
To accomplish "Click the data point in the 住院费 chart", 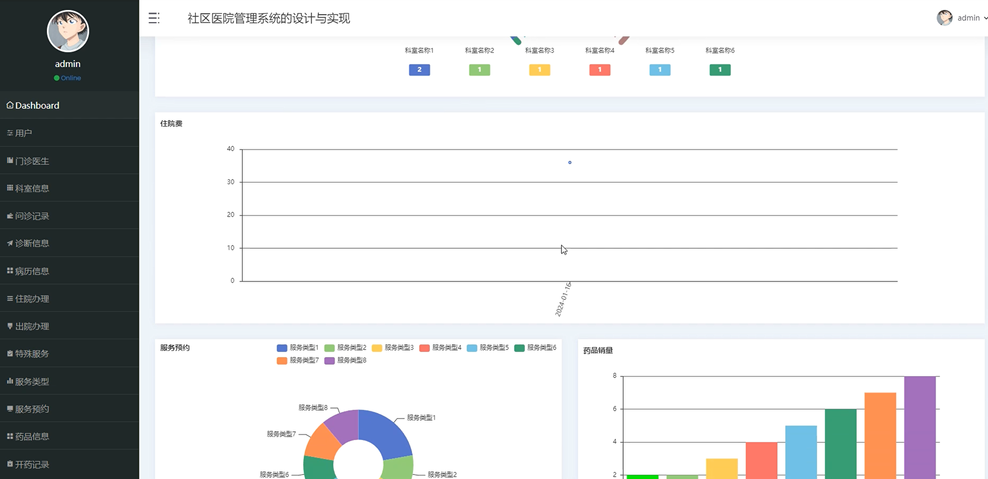I will coord(570,162).
